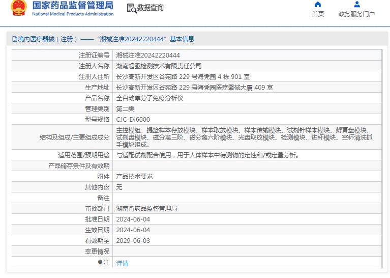Screen dimensions: 390x278
Task: Click the 审批部门 row label
Action: click(x=97, y=209)
